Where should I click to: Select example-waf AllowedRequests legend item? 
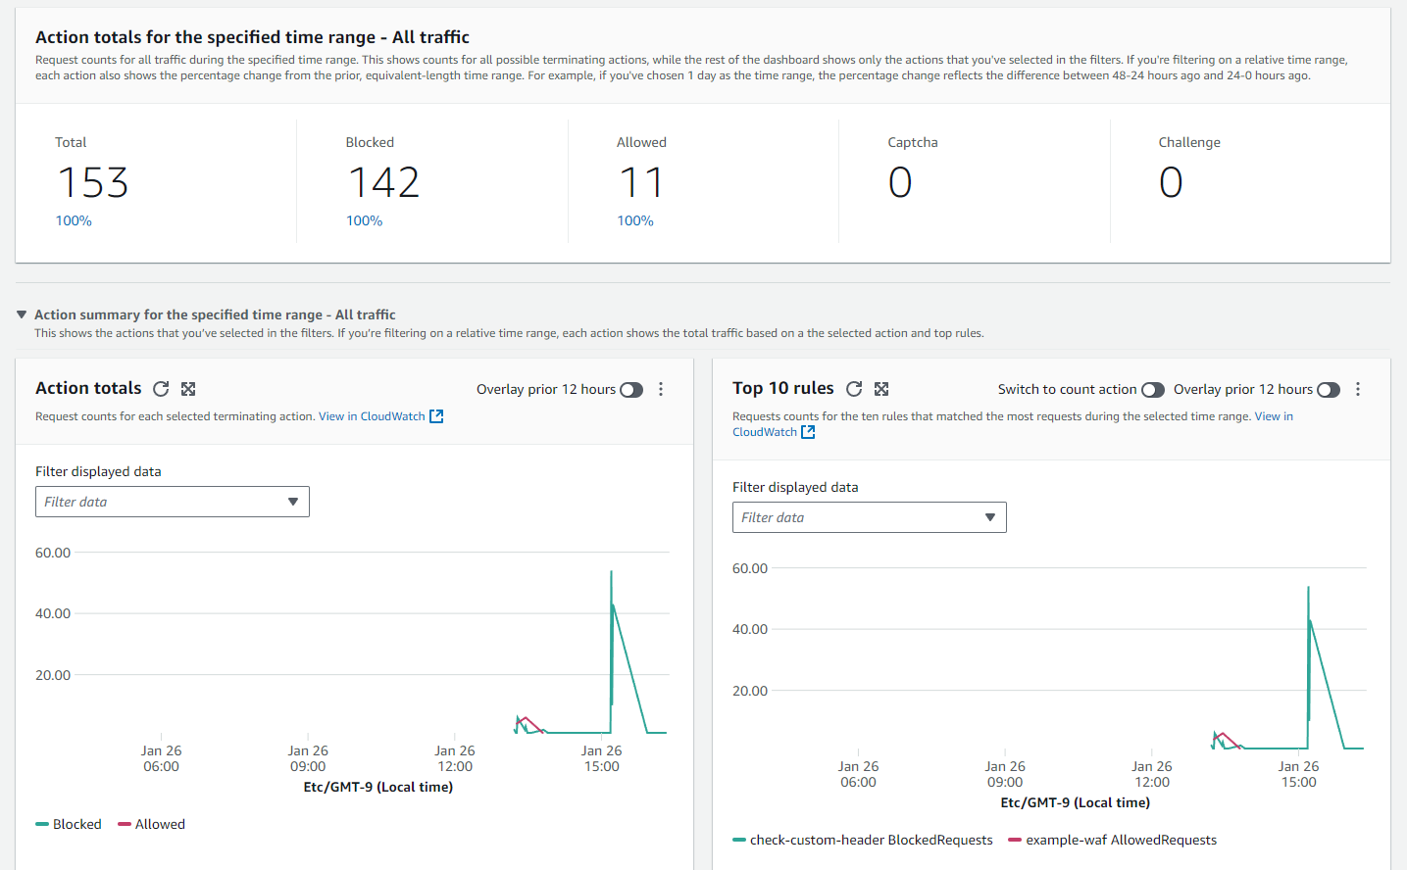(x=1113, y=840)
